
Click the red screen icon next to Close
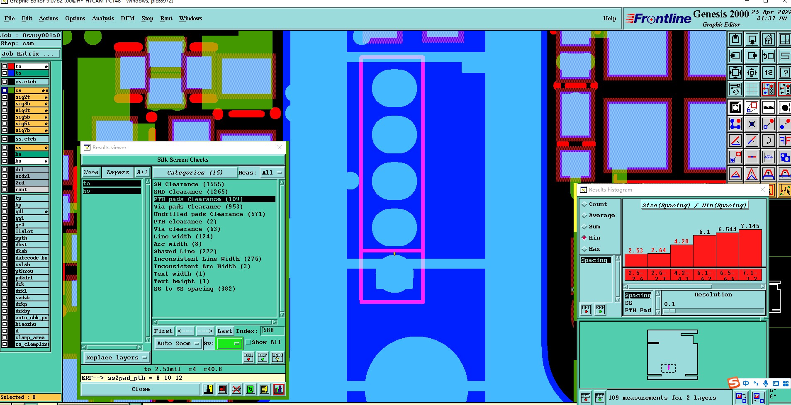coord(222,389)
